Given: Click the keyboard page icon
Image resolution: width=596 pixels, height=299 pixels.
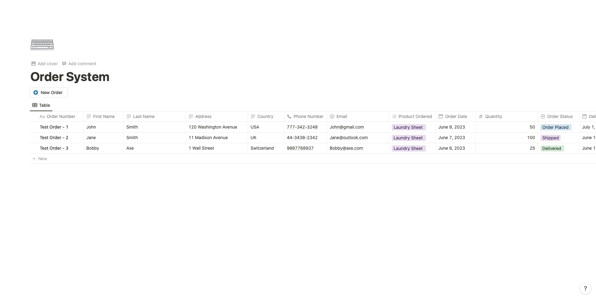Looking at the screenshot, I should 42,45.
